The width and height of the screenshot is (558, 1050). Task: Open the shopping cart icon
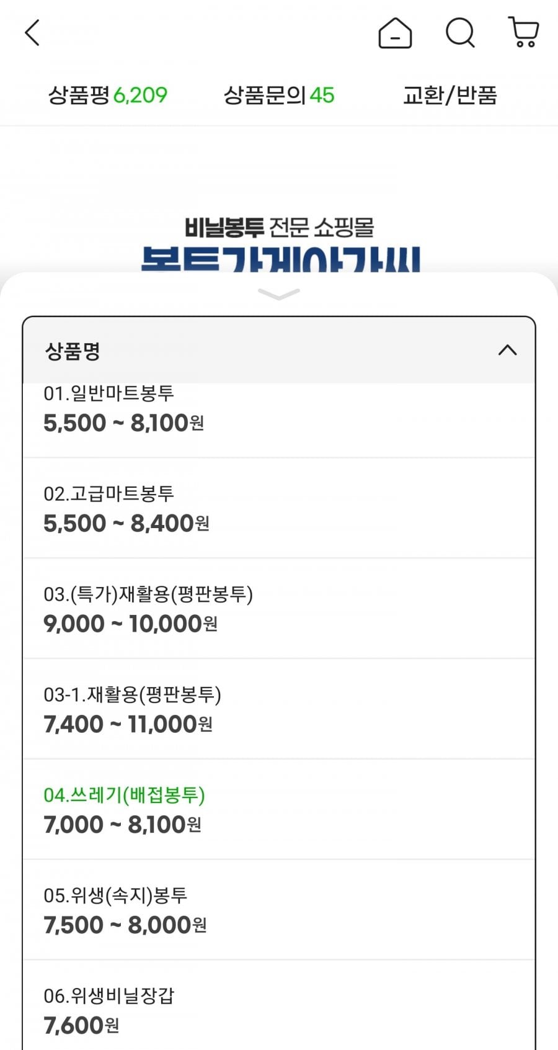[x=524, y=32]
